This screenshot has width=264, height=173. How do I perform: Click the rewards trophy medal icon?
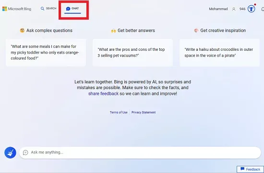pos(252,9)
